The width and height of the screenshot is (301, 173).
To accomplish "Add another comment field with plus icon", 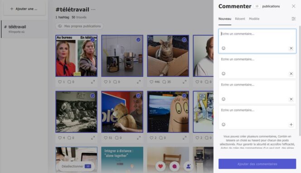I will 291,125.
